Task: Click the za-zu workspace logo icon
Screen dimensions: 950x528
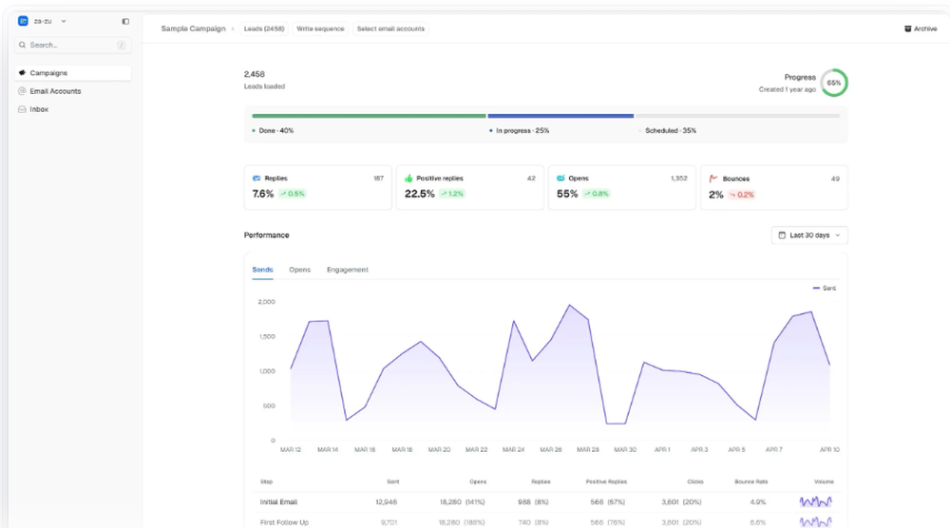Action: 23,21
